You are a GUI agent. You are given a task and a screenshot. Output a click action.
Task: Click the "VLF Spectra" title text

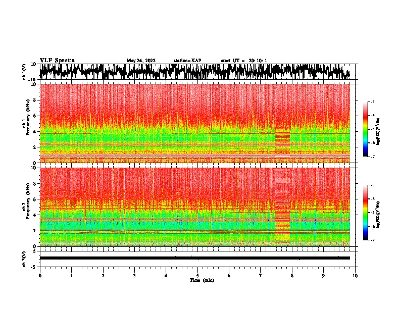tap(57, 61)
